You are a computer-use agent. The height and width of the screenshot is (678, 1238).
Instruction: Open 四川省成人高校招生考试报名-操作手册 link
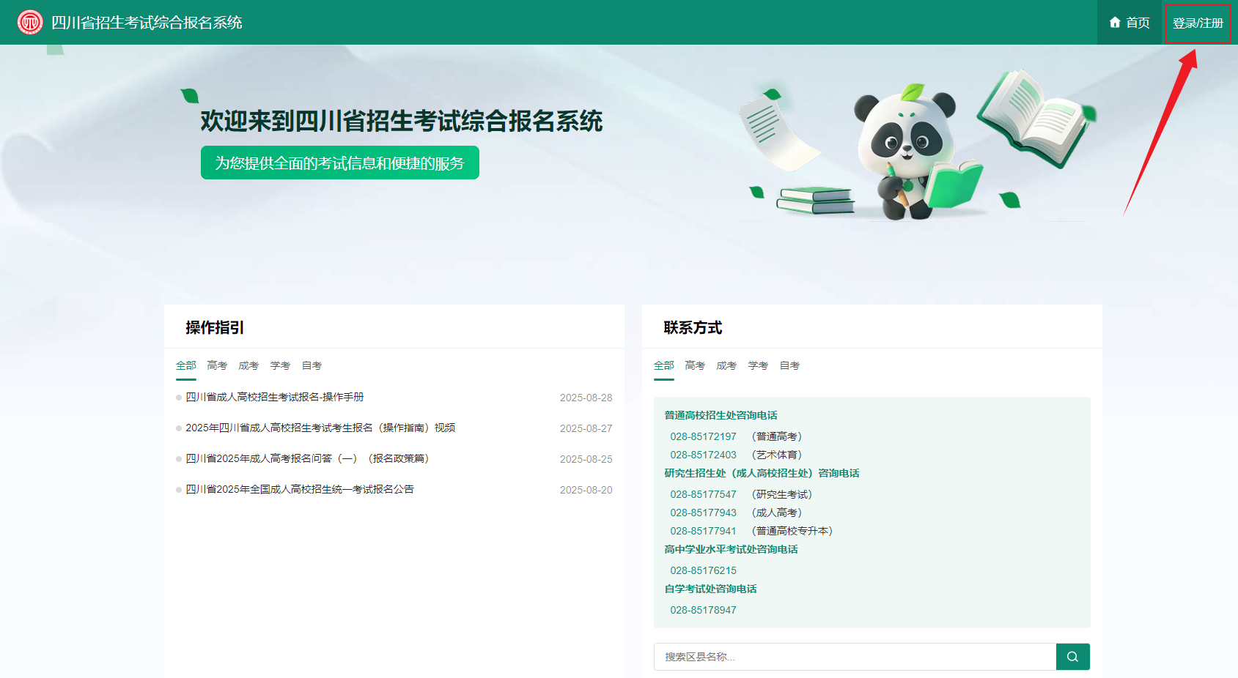tap(275, 397)
